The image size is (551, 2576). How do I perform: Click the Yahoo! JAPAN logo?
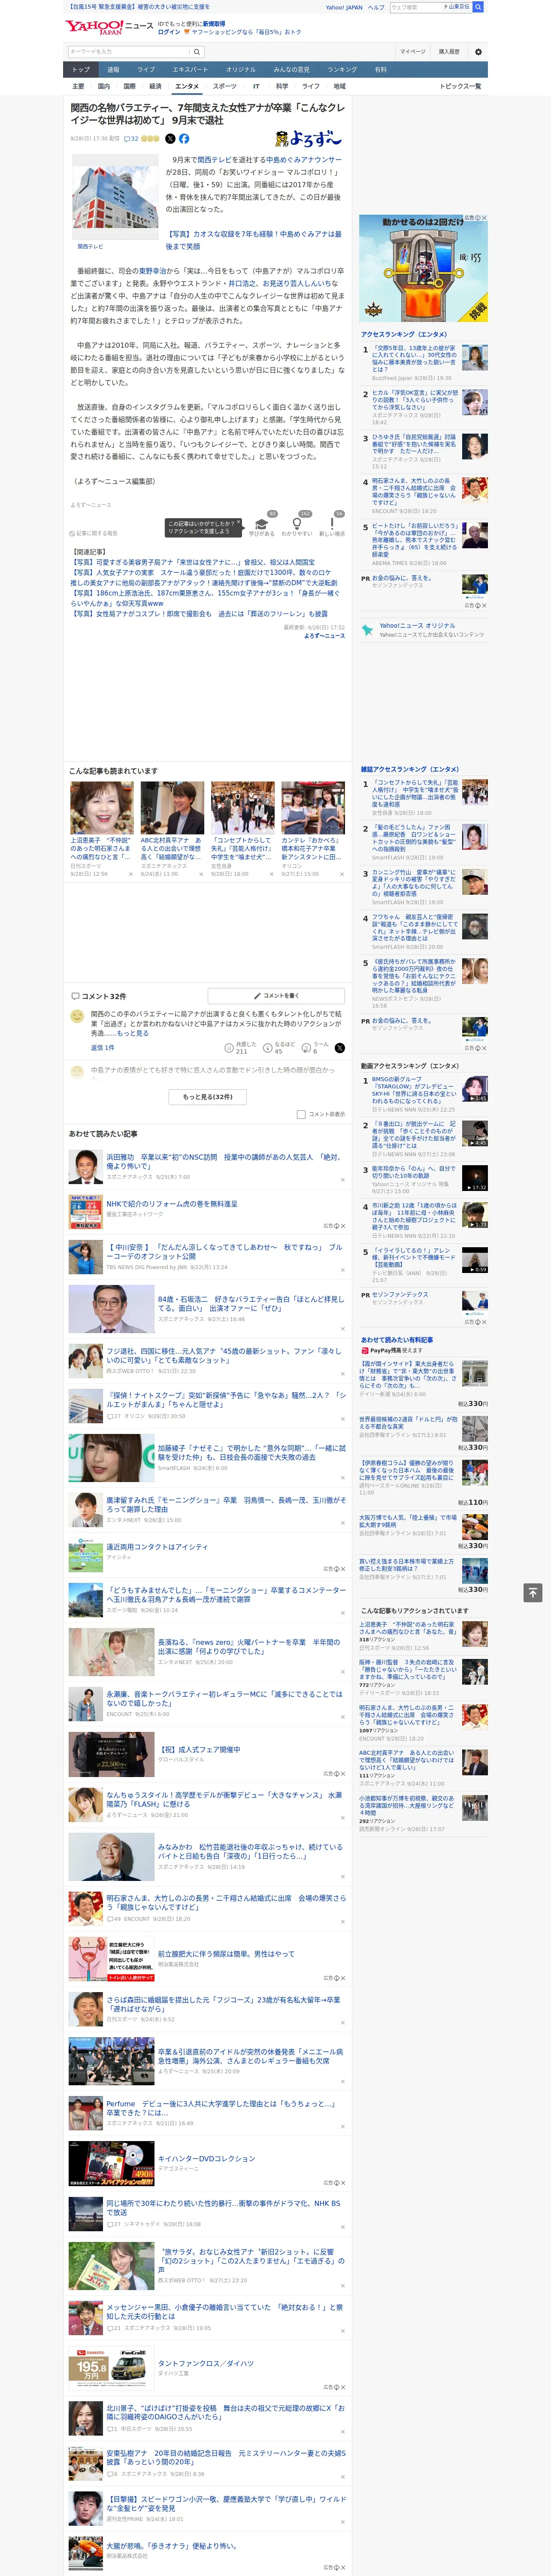pyautogui.click(x=95, y=27)
